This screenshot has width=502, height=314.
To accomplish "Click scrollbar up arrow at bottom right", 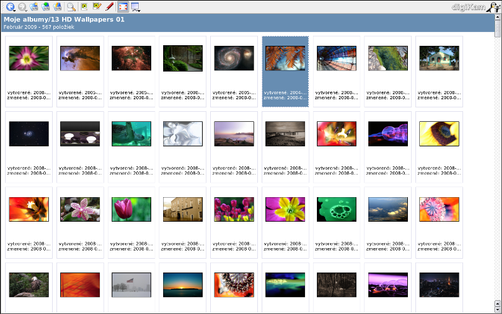I will [x=498, y=303].
